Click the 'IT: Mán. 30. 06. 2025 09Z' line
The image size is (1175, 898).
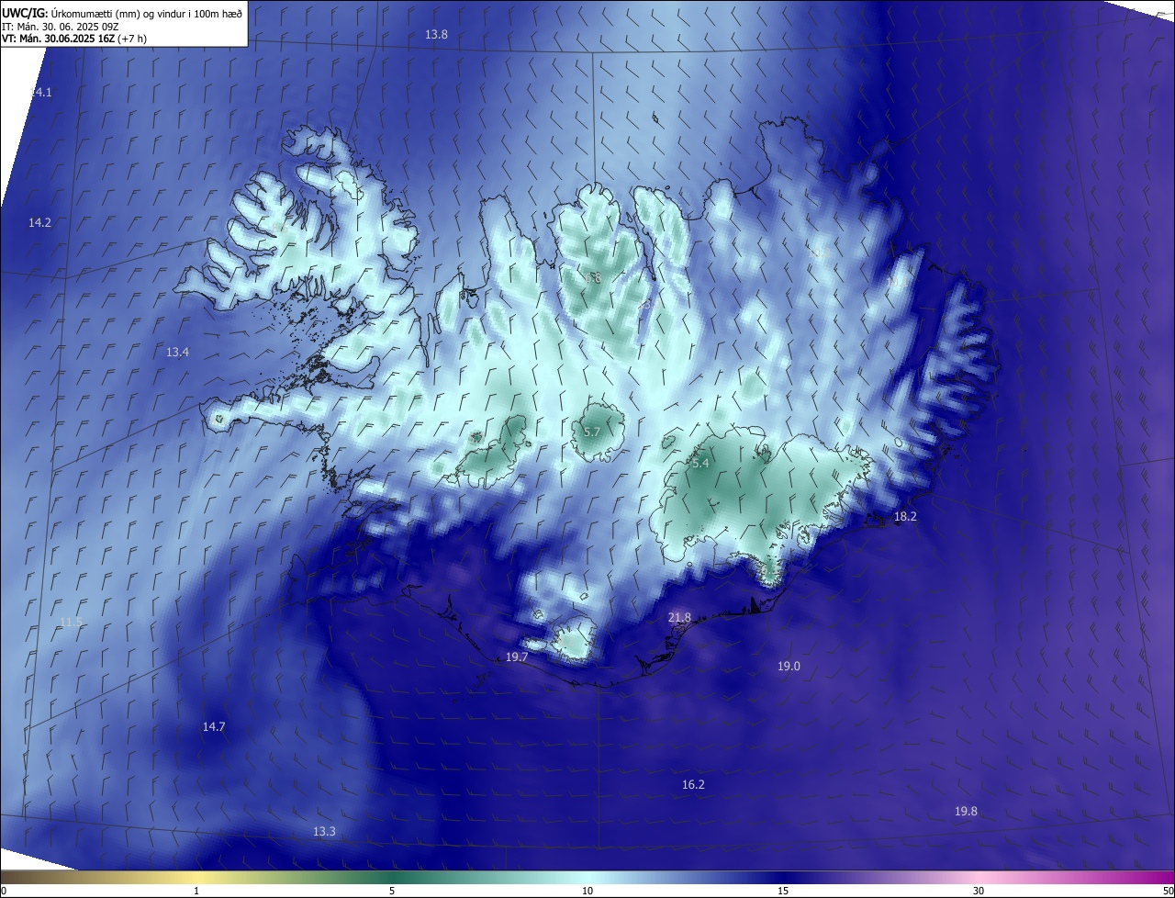coord(59,26)
